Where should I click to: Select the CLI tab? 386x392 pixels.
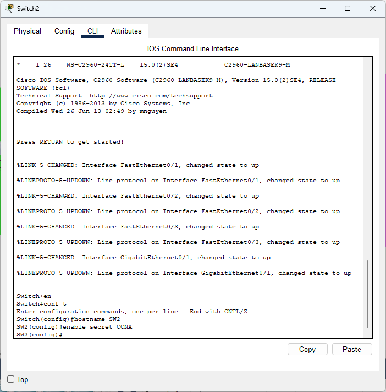(x=92, y=31)
